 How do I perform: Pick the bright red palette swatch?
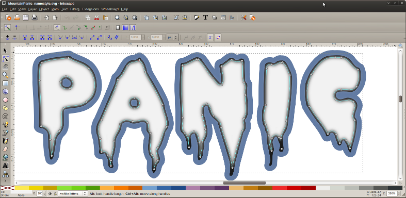point(279,188)
